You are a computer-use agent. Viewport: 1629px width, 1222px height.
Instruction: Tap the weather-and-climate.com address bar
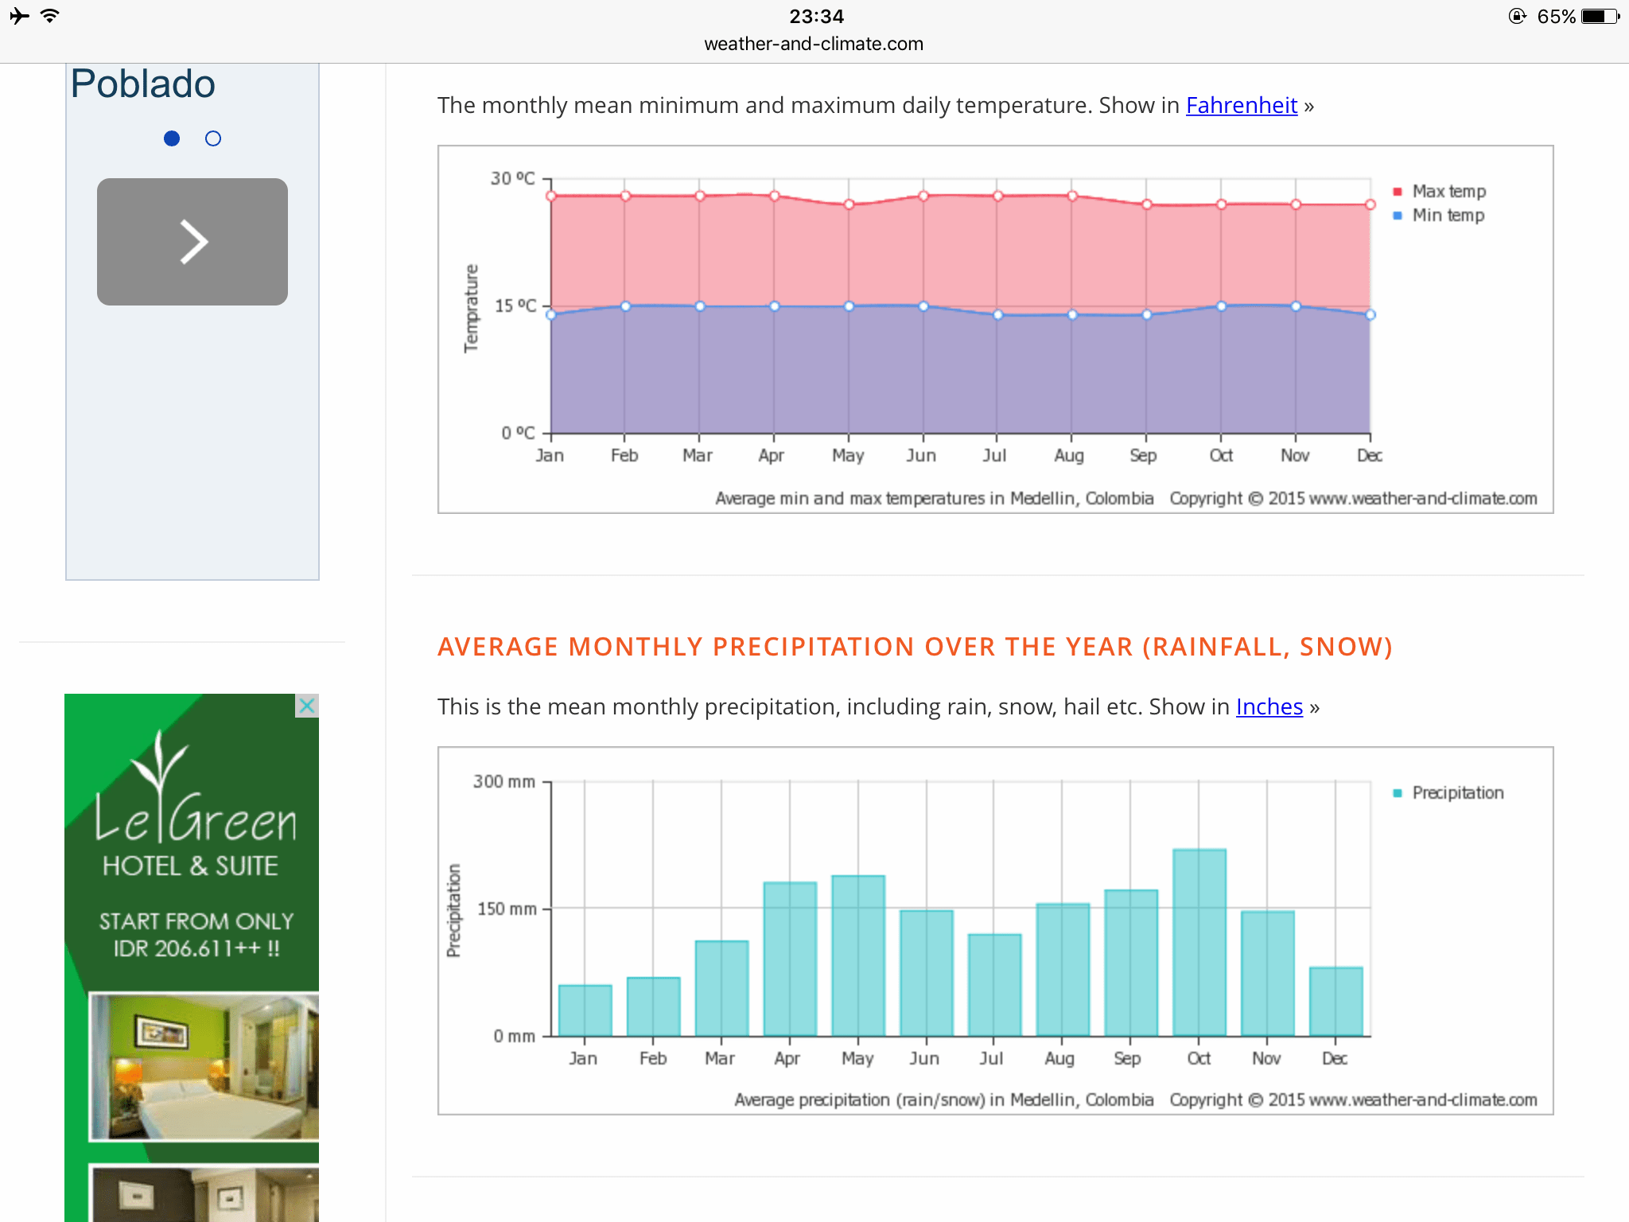click(814, 44)
